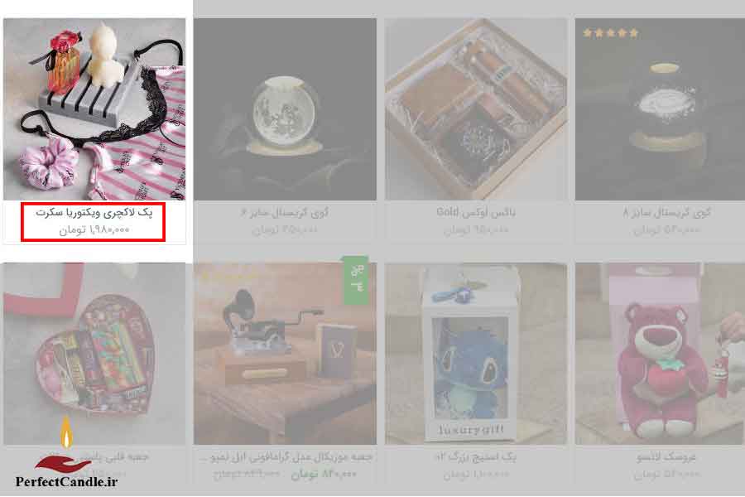Open the gramophone music box image
This screenshot has width=745, height=497.
[x=285, y=354]
